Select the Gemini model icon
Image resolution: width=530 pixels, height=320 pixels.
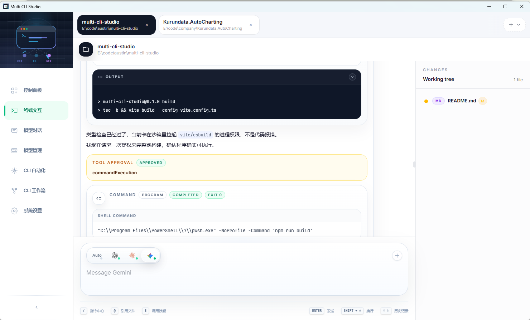[150, 255]
